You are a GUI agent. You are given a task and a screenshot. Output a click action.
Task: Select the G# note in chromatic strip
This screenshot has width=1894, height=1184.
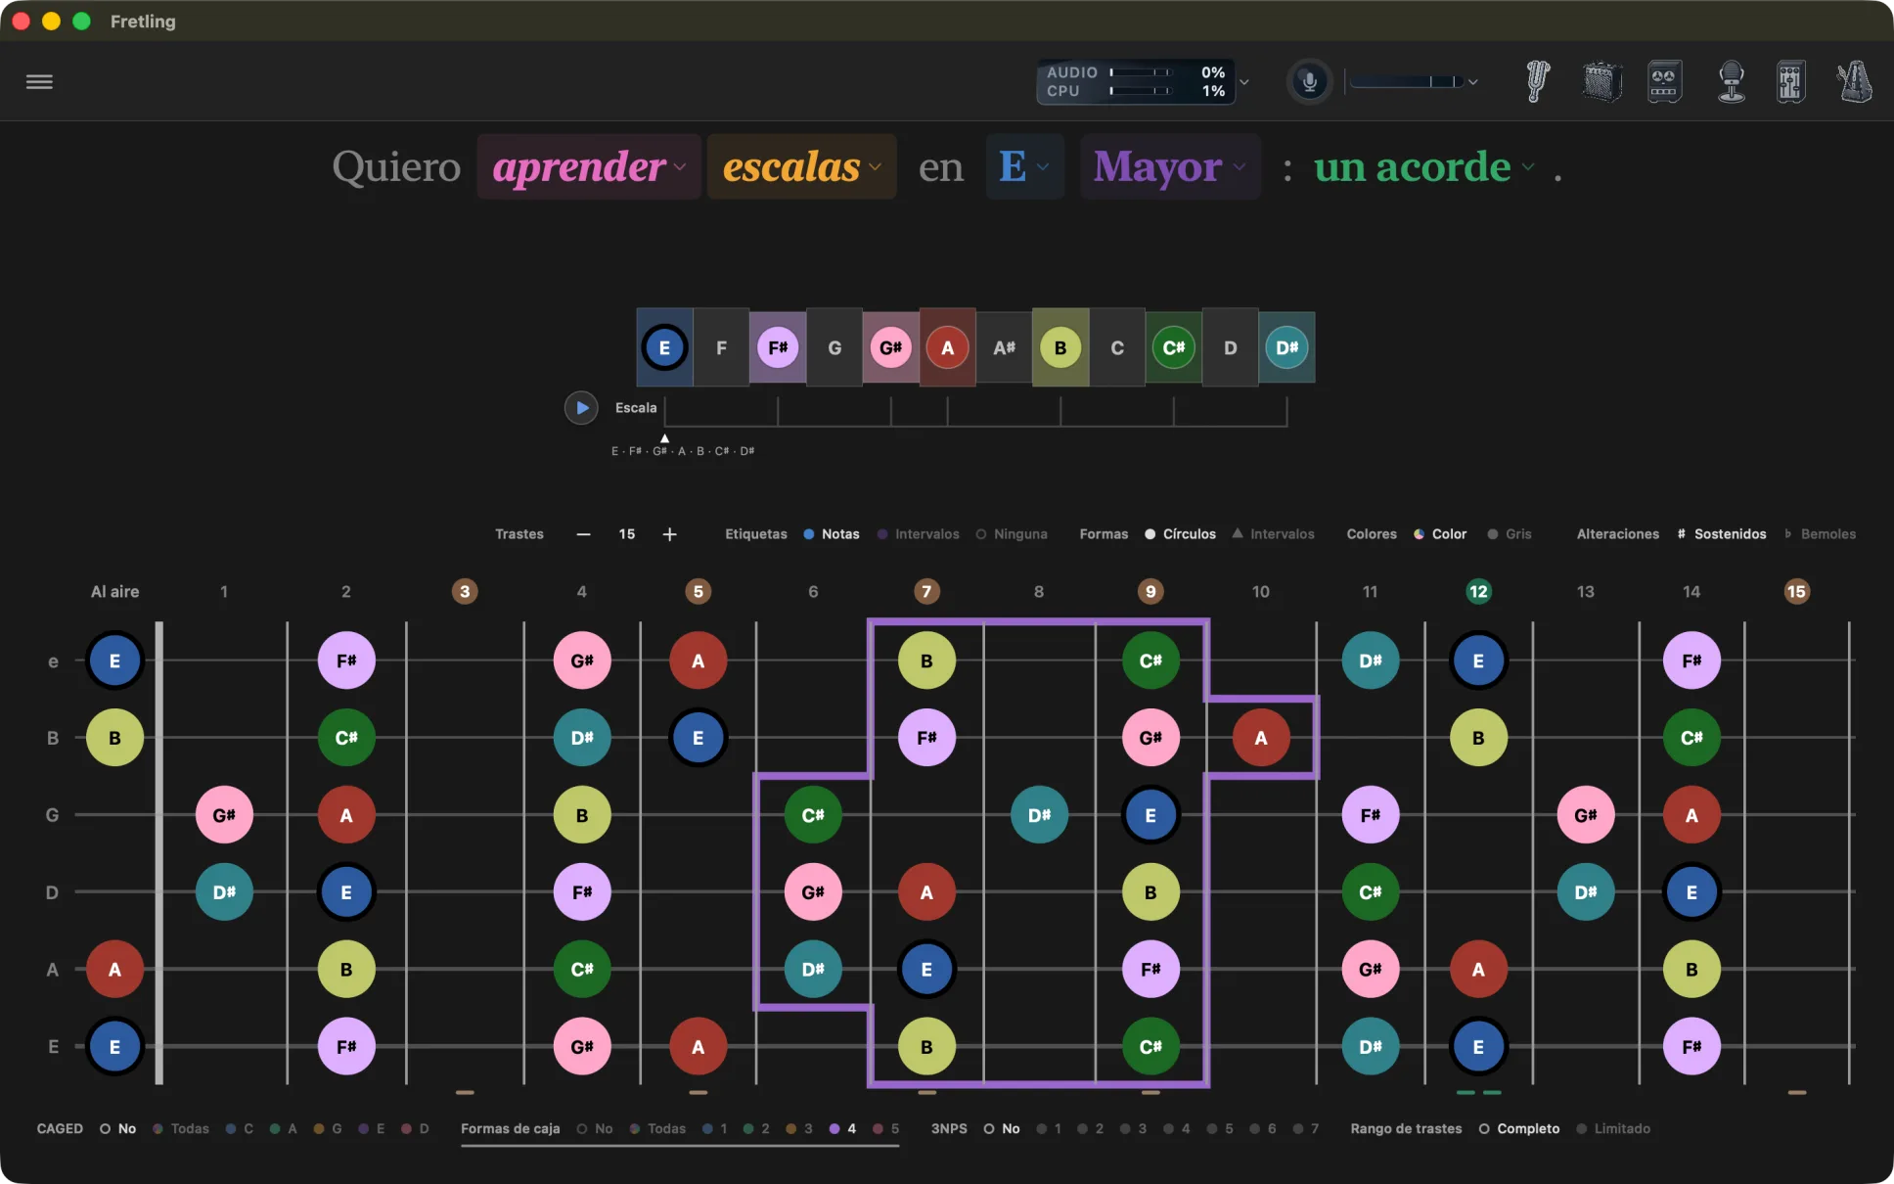890,347
